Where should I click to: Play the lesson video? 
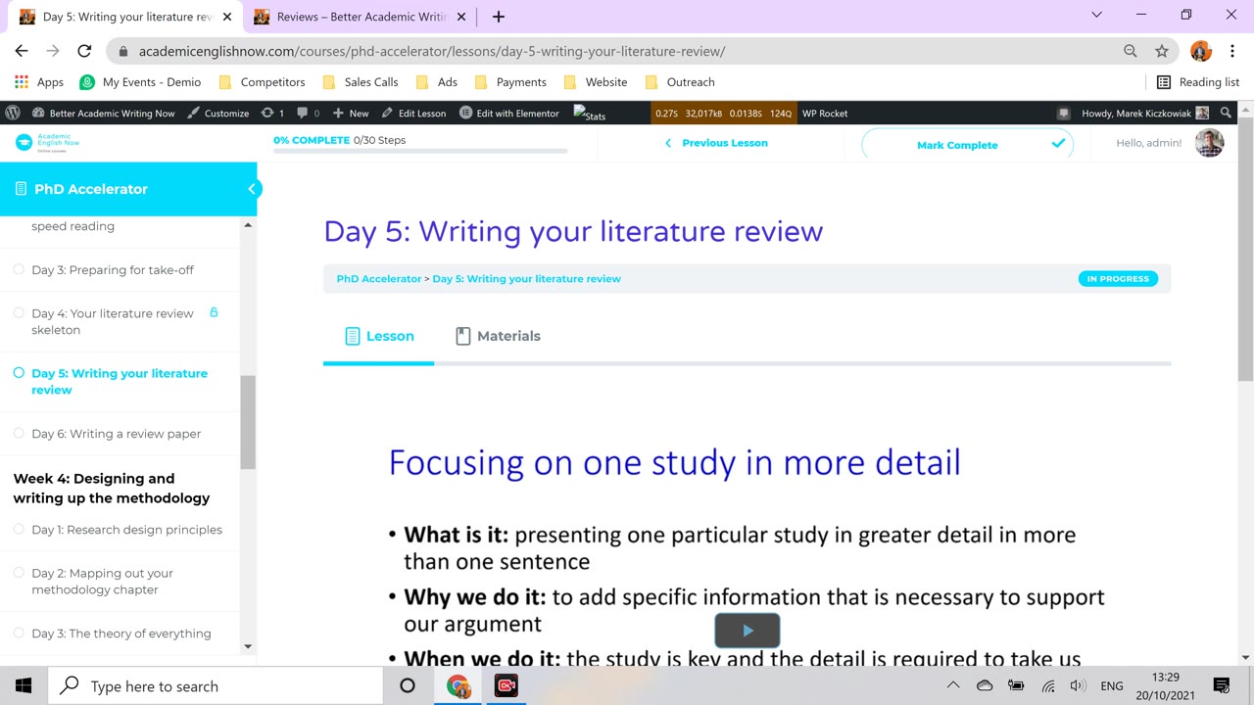[x=748, y=631]
